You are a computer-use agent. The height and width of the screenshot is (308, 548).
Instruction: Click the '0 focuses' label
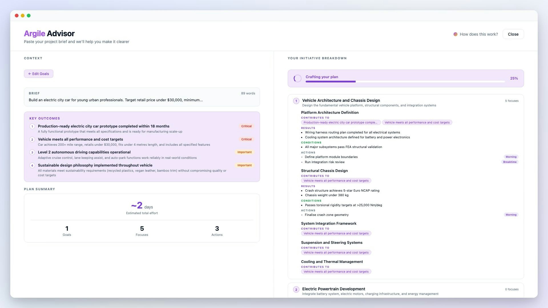(512, 289)
